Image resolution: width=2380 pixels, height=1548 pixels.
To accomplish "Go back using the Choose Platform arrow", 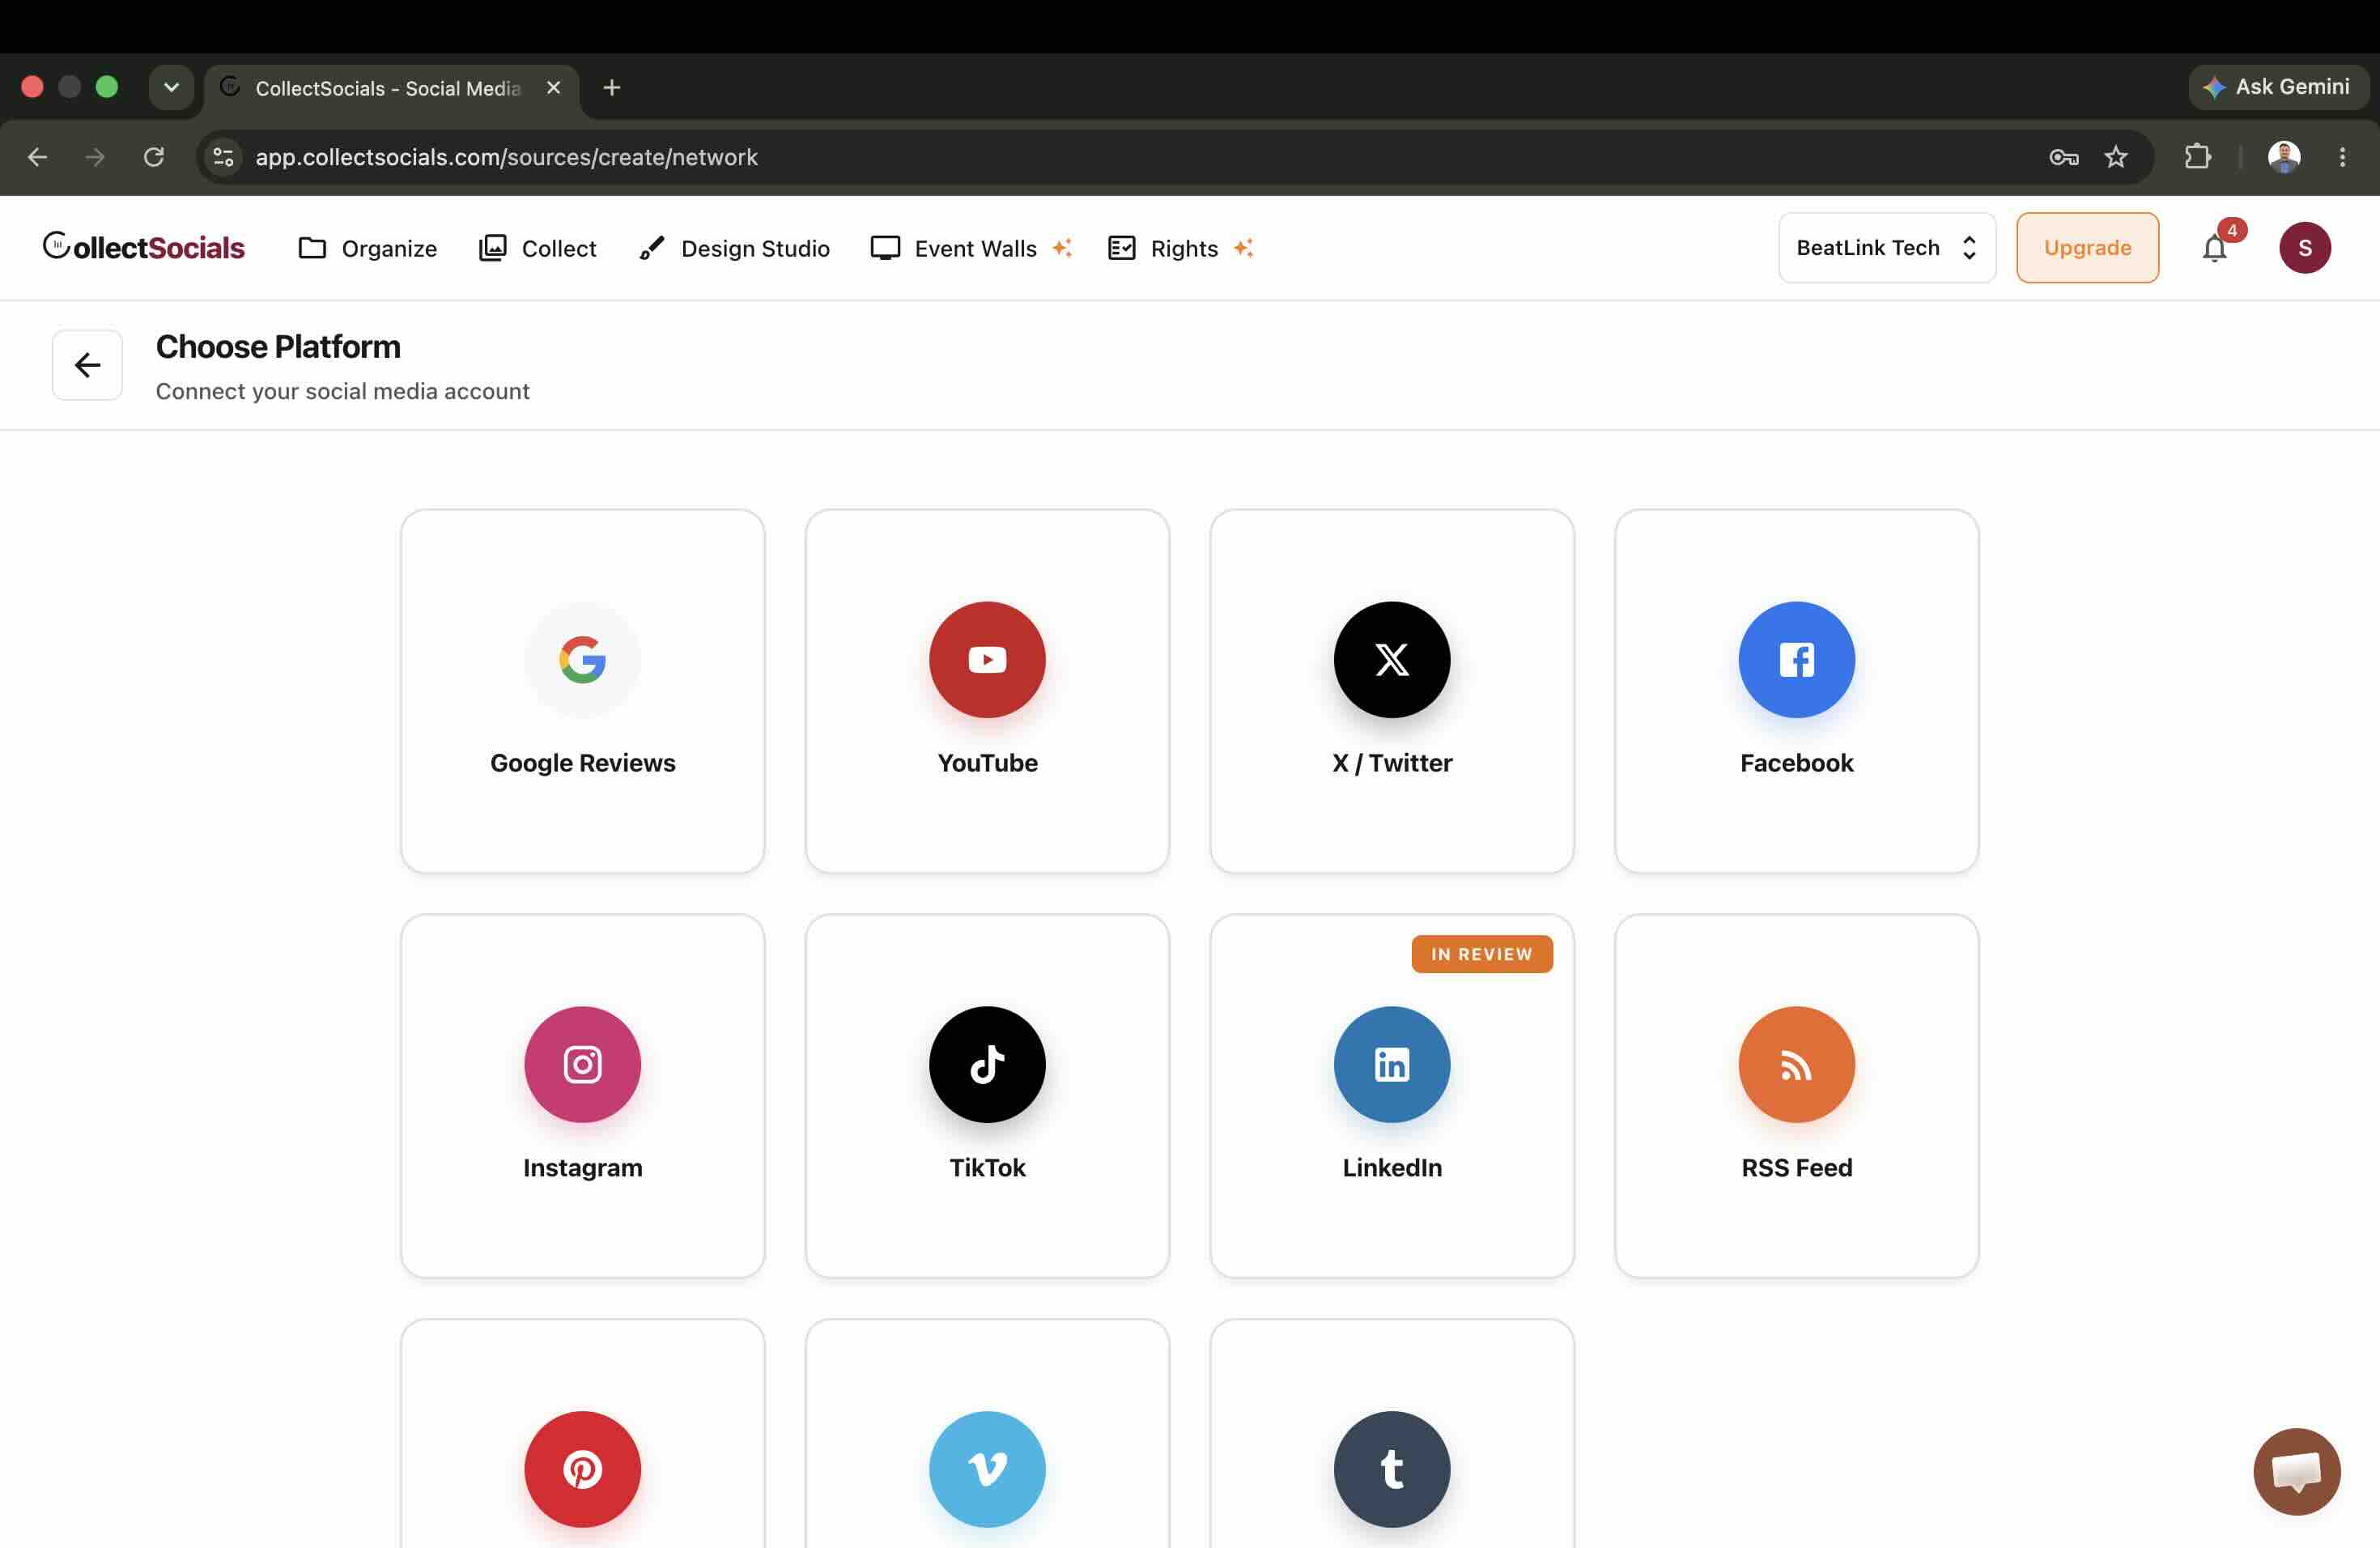I will pyautogui.click(x=87, y=365).
